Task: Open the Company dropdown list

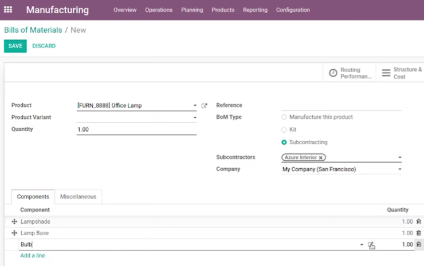Action: (400, 169)
